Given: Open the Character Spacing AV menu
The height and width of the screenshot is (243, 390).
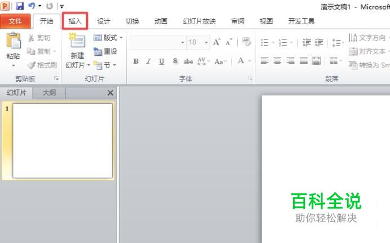Looking at the screenshot, I should click(x=203, y=61).
